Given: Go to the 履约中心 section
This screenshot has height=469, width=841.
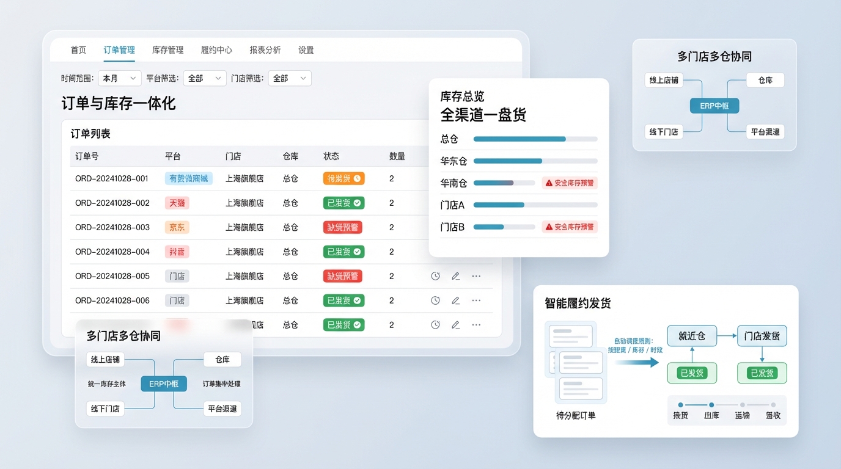Looking at the screenshot, I should [216, 50].
